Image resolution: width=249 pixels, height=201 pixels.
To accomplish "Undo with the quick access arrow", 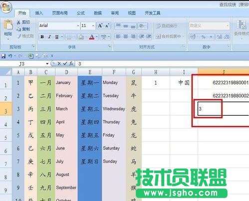I will [x=10, y=56].
